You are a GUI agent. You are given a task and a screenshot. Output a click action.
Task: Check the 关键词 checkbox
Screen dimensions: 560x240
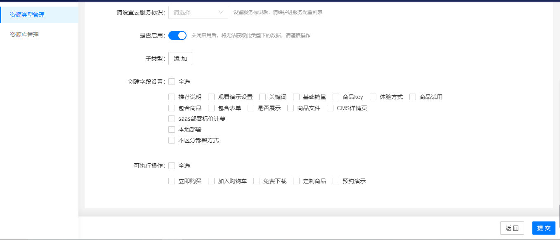(x=263, y=97)
